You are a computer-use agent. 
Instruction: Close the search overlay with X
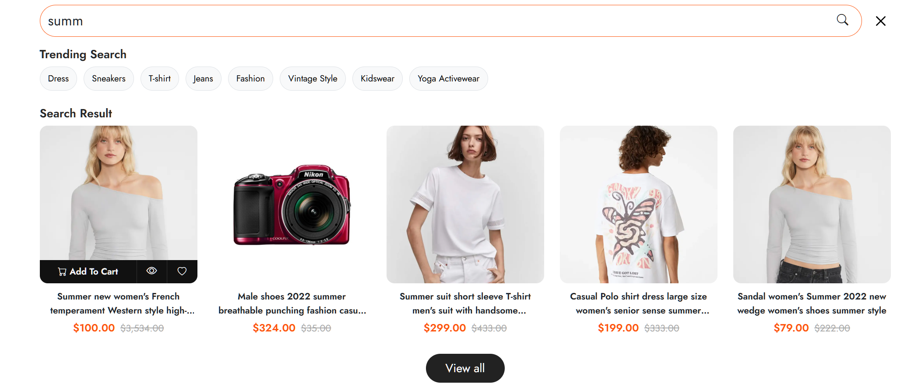881,21
